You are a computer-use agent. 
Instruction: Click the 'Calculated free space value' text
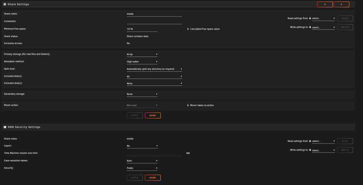tap(205, 29)
